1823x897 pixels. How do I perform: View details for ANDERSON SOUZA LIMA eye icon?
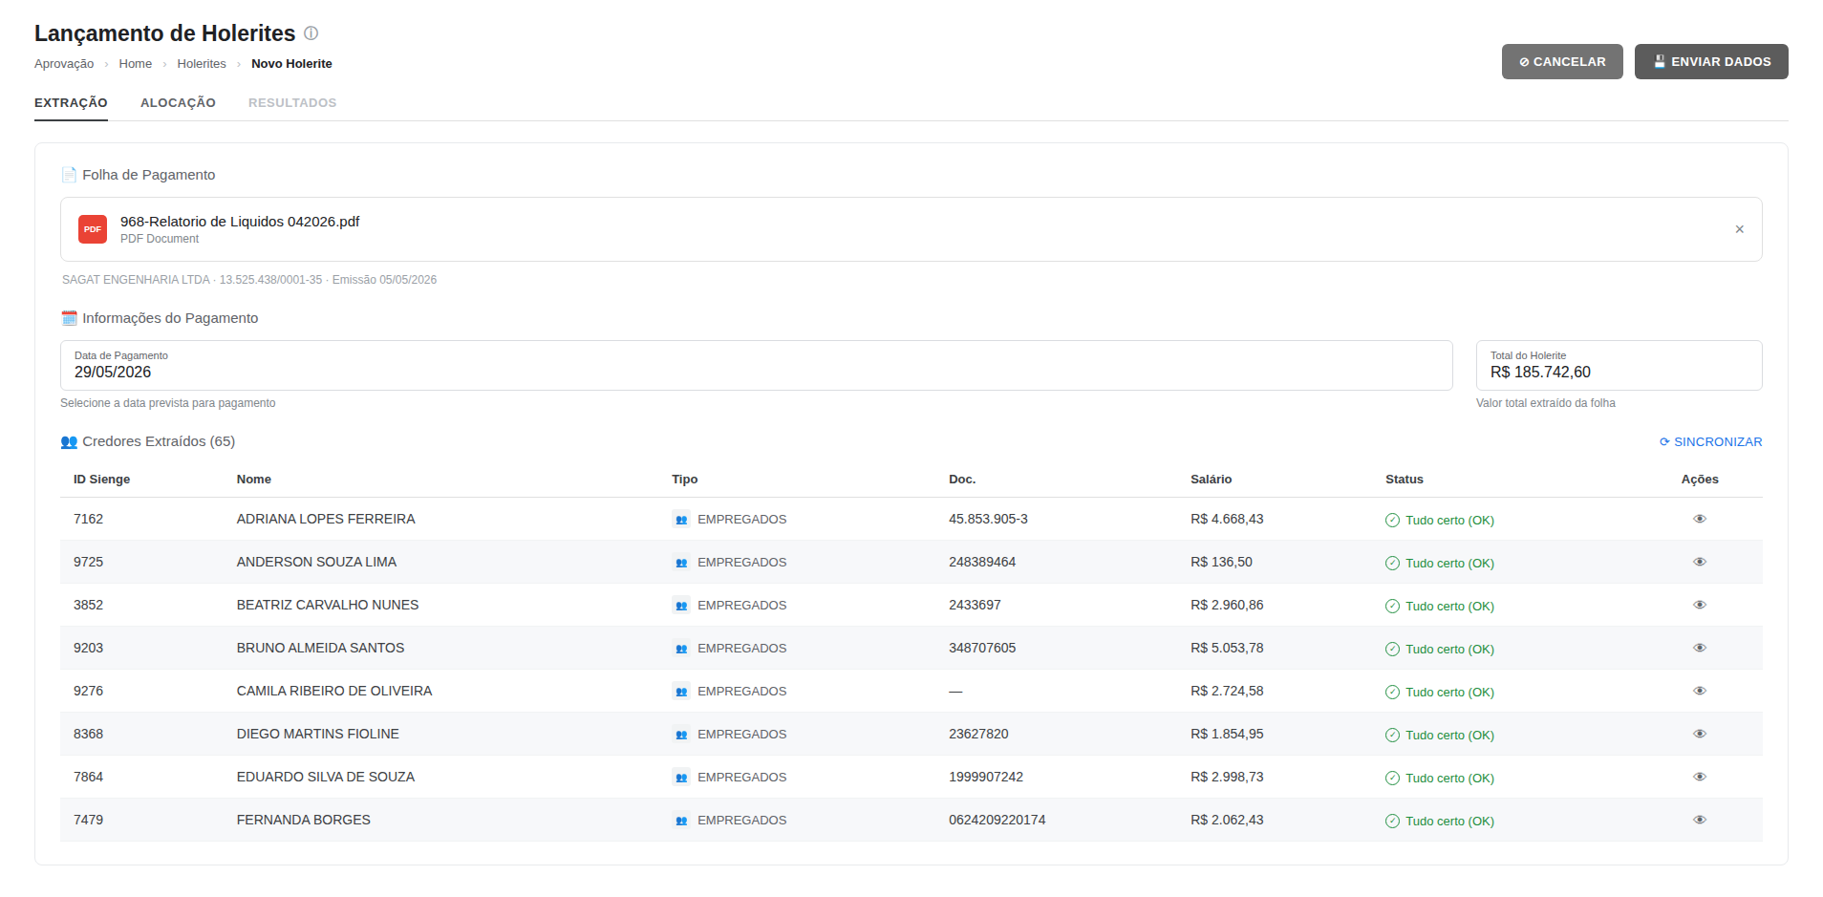1700,562
